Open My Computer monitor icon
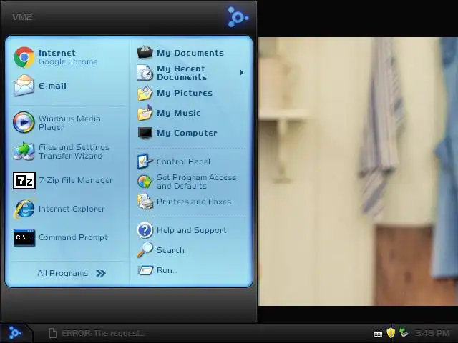 point(145,133)
